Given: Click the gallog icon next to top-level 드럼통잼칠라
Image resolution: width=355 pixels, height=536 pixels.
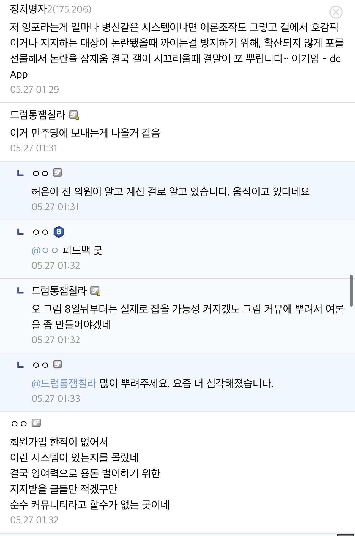Looking at the screenshot, I should pyautogui.click(x=74, y=115).
